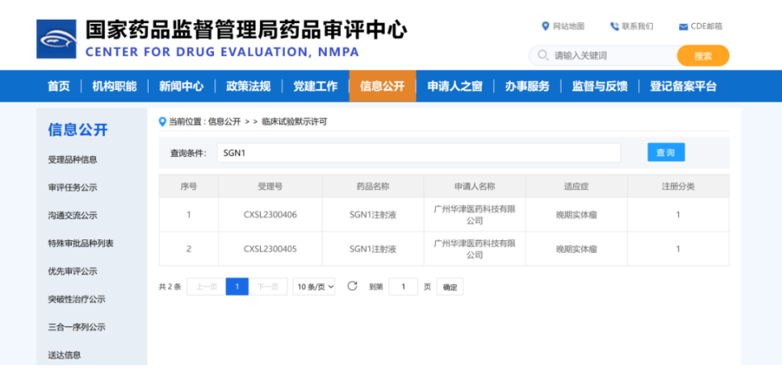Click the CDE logo icon
Image resolution: width=782 pixels, height=370 pixels.
click(56, 38)
